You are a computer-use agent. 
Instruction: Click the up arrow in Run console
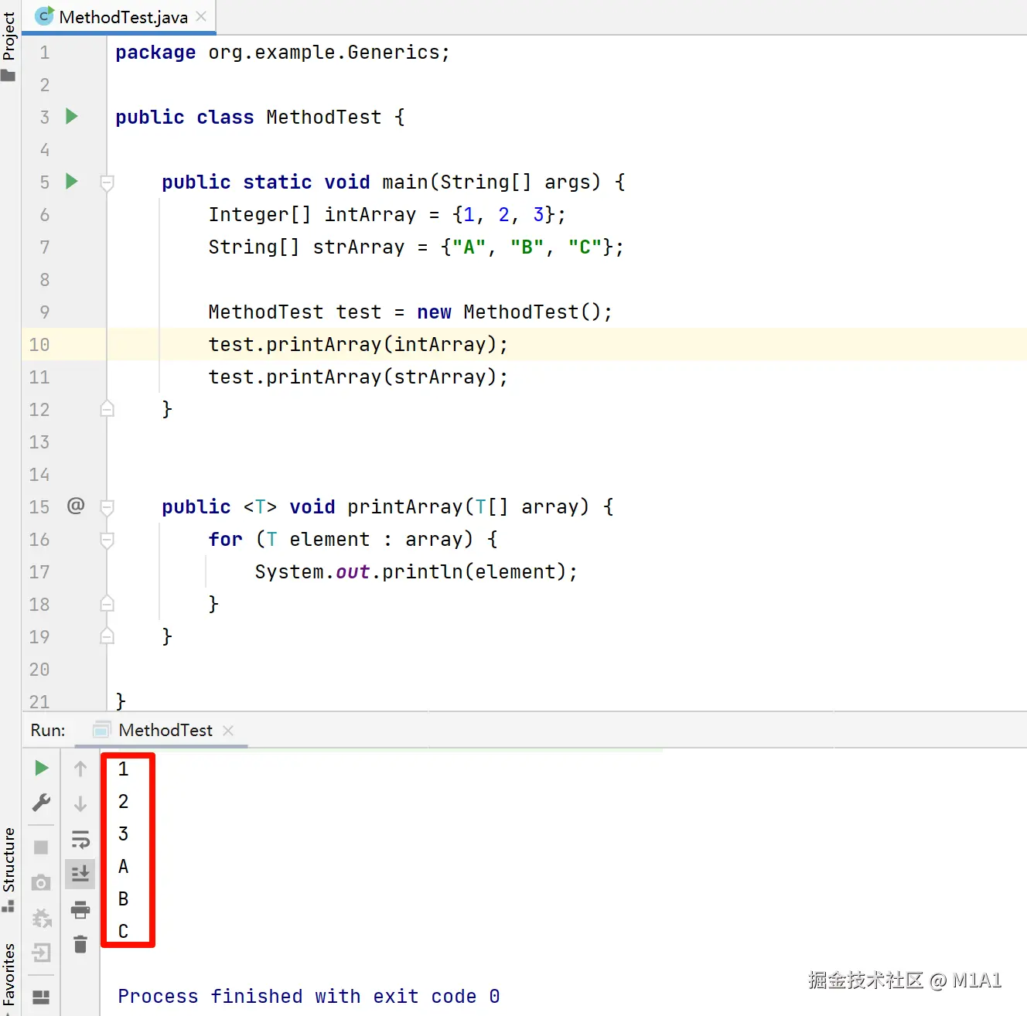pyautogui.click(x=80, y=769)
